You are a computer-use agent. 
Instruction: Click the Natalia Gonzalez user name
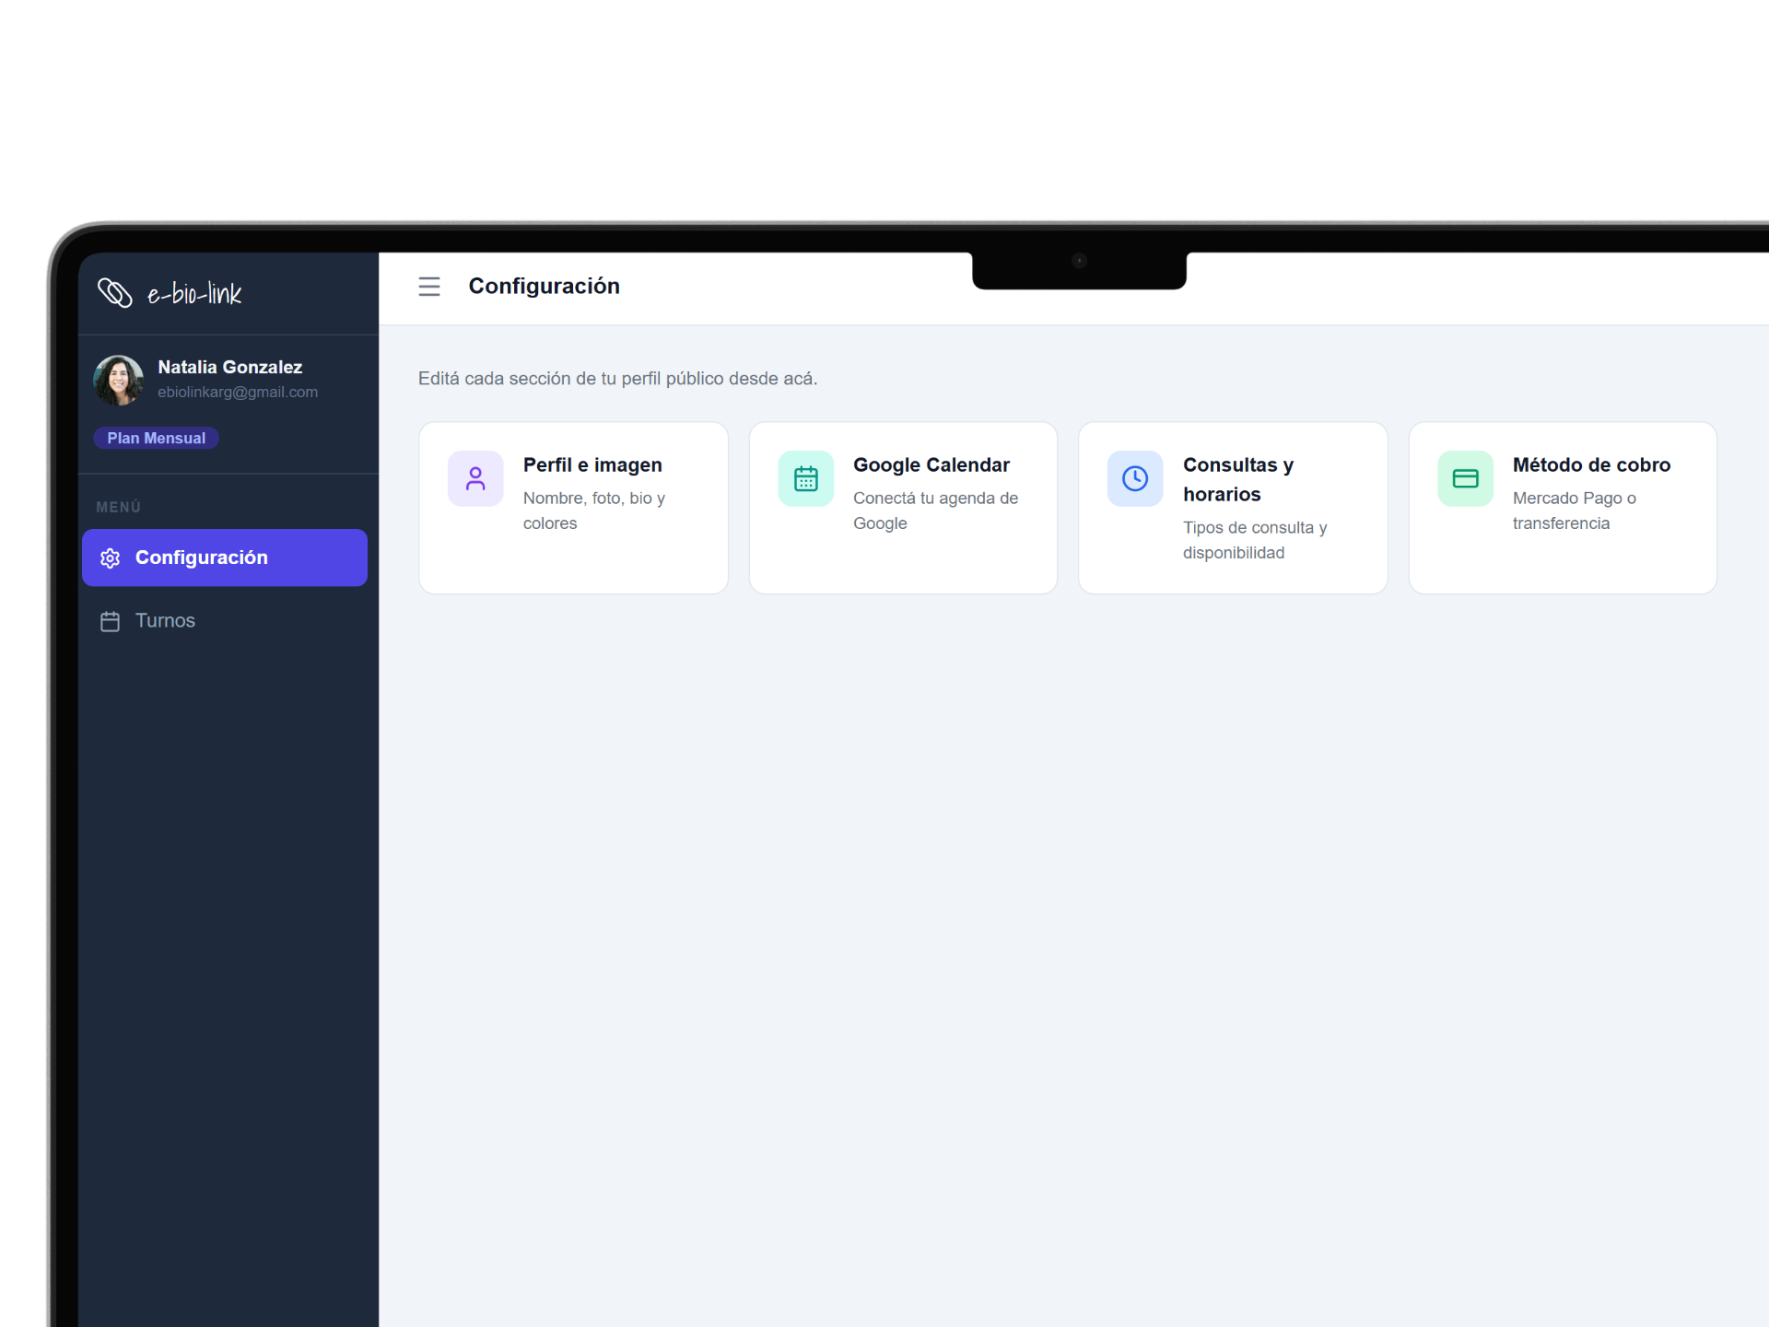229,367
